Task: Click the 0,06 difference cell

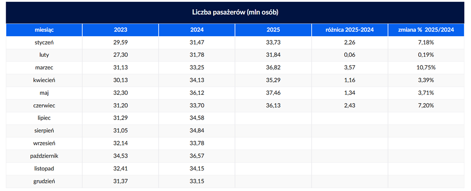Action: coord(349,55)
